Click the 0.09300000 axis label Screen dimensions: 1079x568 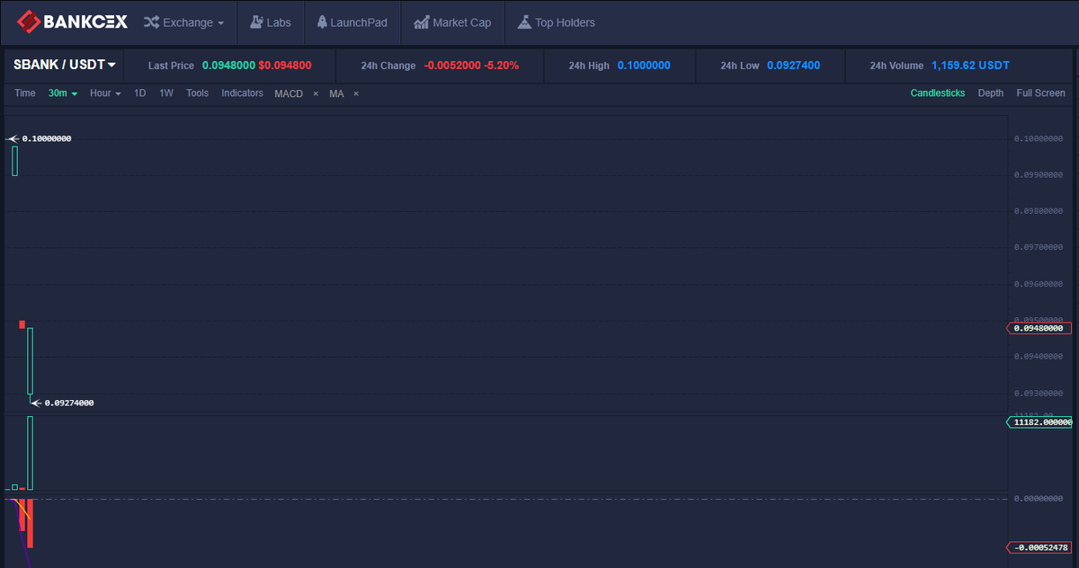(x=1039, y=394)
